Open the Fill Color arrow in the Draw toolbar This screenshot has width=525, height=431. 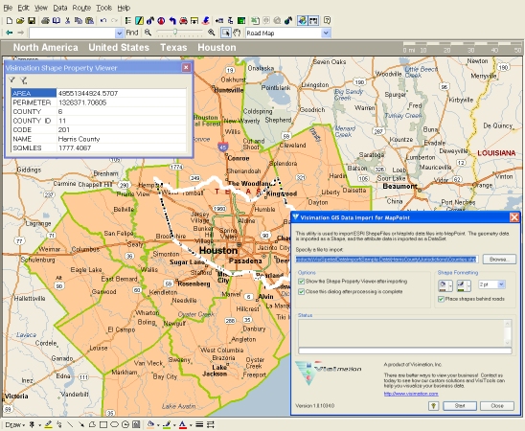point(158,425)
